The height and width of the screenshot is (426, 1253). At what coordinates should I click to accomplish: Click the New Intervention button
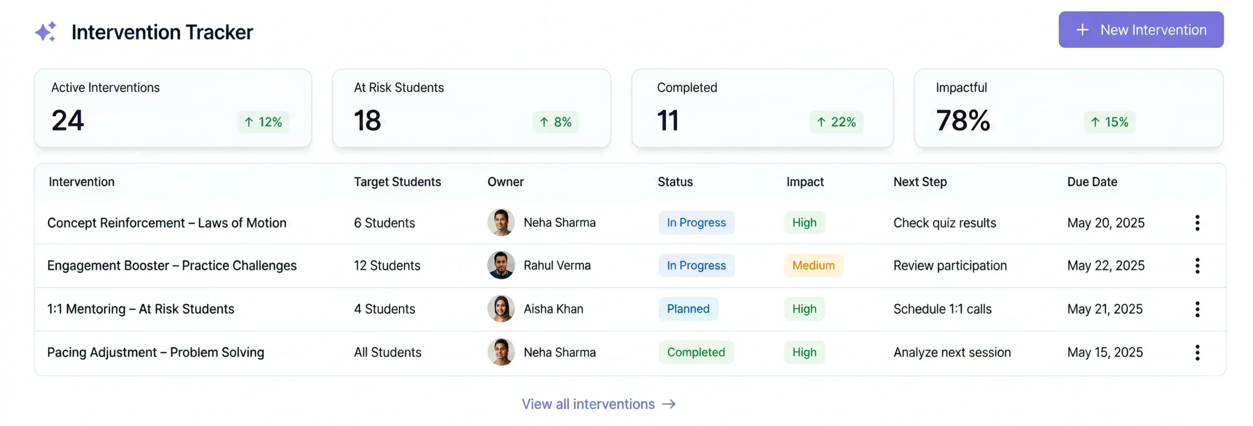(1141, 30)
